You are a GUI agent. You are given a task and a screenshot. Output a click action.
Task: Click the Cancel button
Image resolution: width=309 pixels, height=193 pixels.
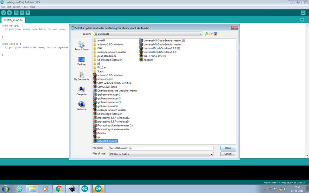tap(228, 154)
